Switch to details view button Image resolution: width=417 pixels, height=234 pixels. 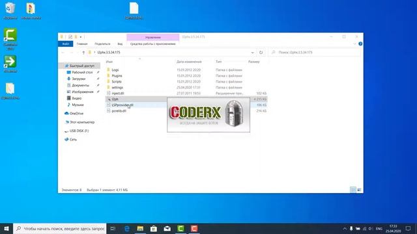(x=353, y=190)
